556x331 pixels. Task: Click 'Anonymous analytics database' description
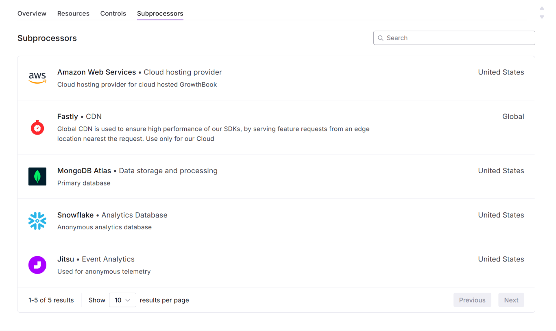(x=105, y=227)
